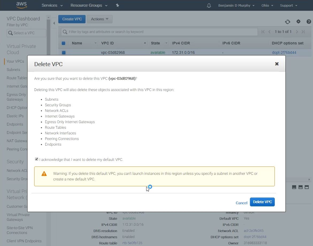Viewport: 313px width, 246px height.
Task: Open the Name column sort dropdown
Action: [x=95, y=43]
